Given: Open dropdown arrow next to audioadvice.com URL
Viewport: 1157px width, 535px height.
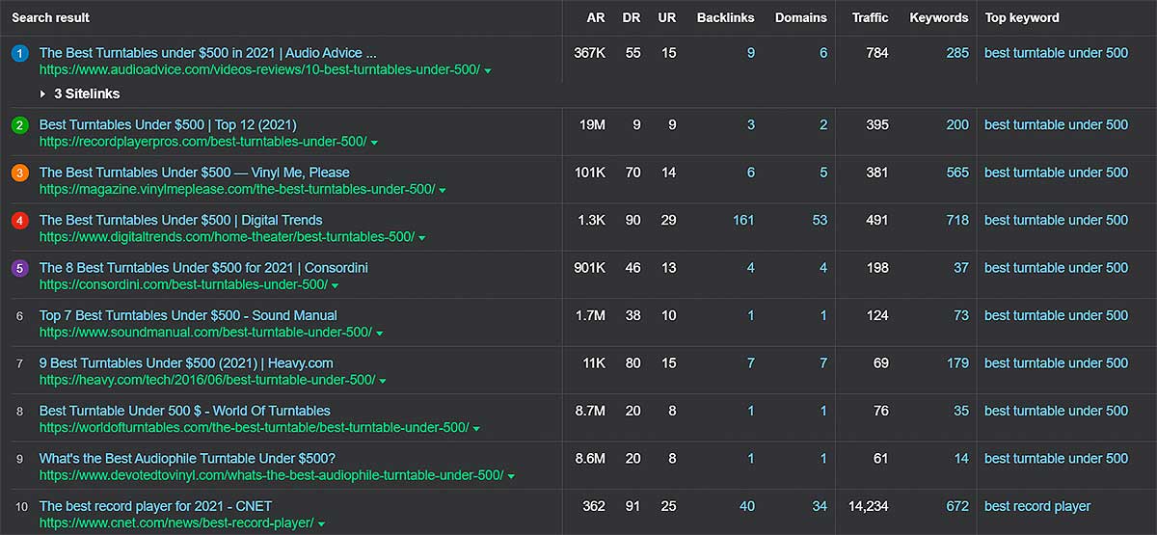Looking at the screenshot, I should pos(488,71).
